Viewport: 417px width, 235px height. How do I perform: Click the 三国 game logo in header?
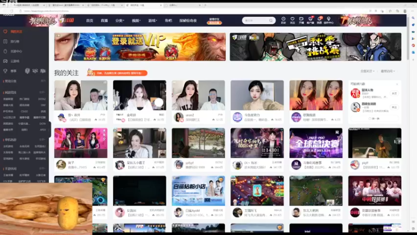pyautogui.click(x=67, y=20)
